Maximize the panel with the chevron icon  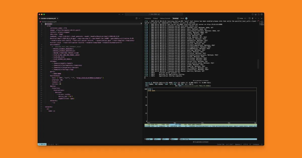coord(258,18)
